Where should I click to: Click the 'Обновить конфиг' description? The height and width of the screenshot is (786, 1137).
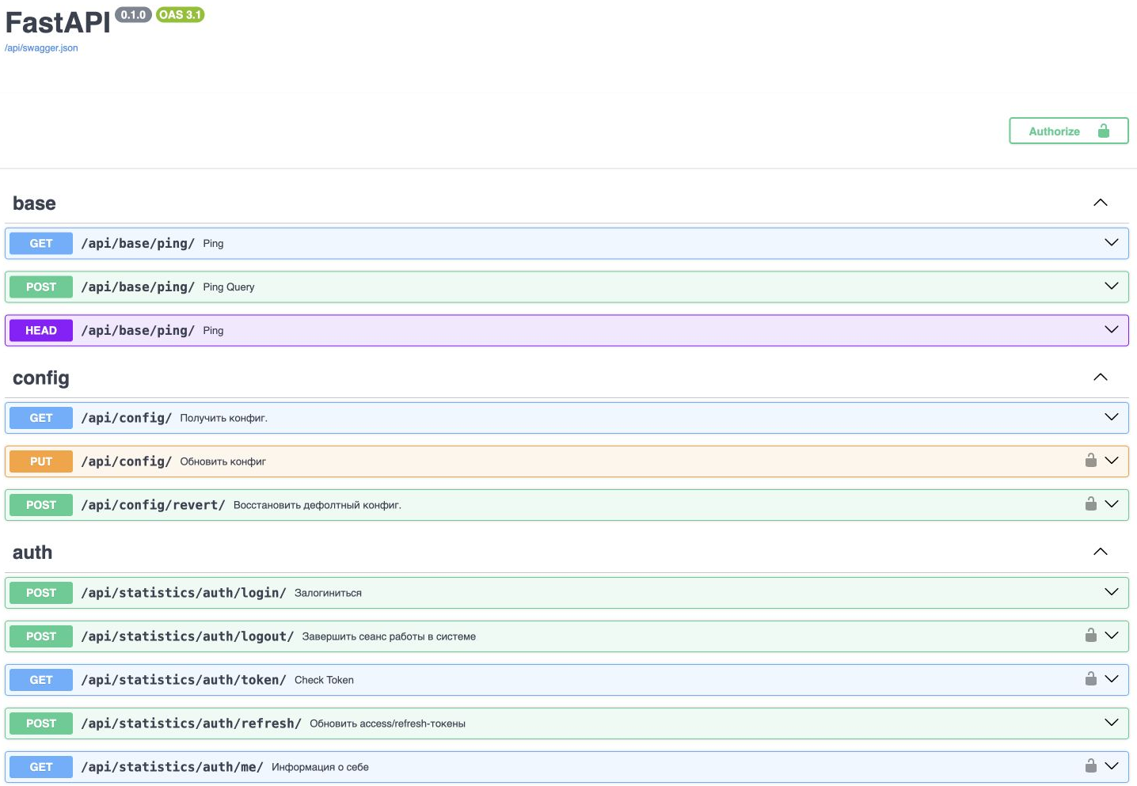[223, 461]
